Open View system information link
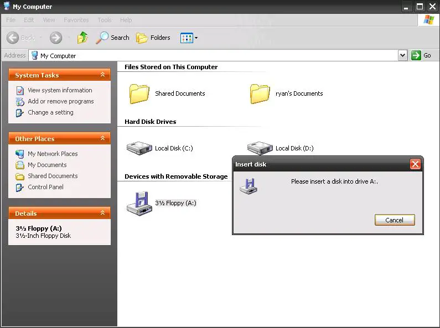Screen dimensions: 440x328 click(60, 90)
